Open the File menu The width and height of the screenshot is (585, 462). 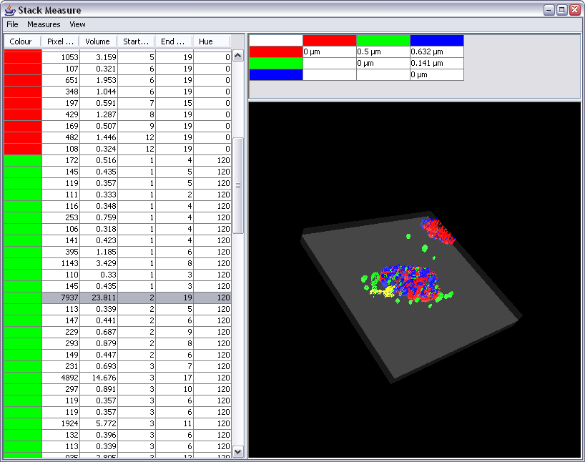pos(12,24)
